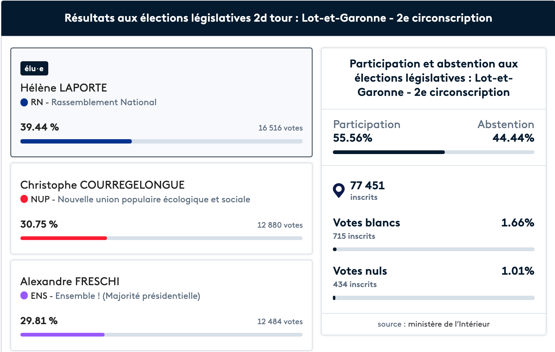555x352 pixels.
Task: Click the red NUP party dot
Action: [24, 199]
